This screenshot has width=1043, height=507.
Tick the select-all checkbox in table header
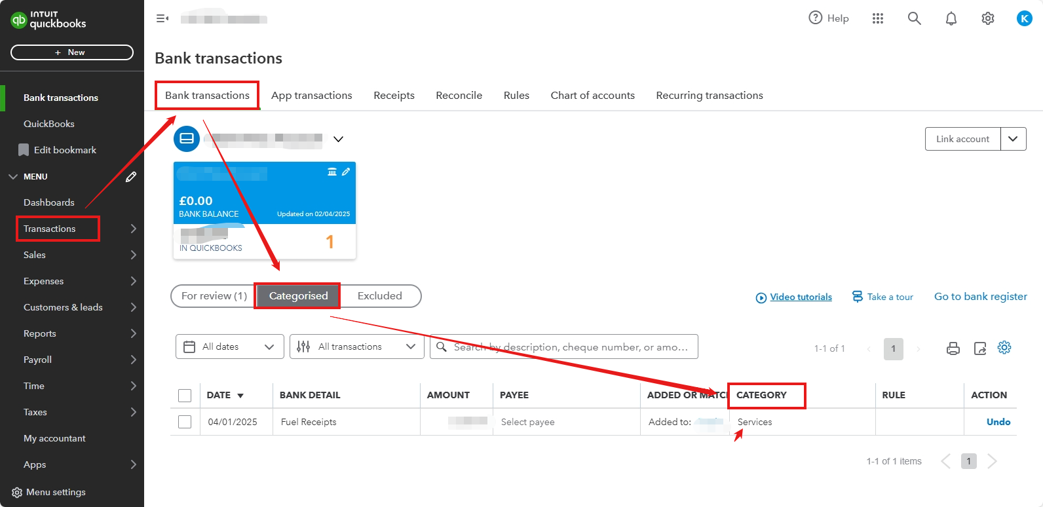185,396
